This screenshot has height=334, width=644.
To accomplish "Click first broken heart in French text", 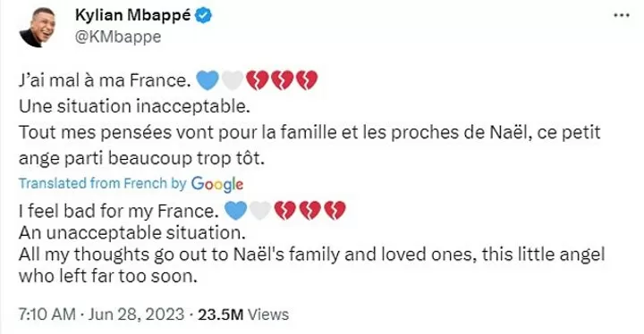I will click(257, 80).
